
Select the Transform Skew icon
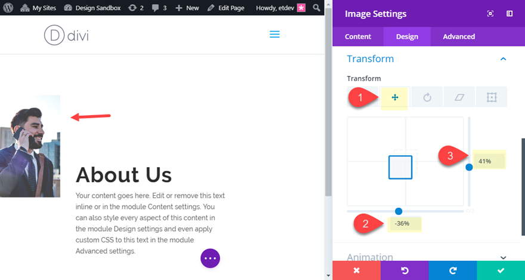(x=460, y=97)
